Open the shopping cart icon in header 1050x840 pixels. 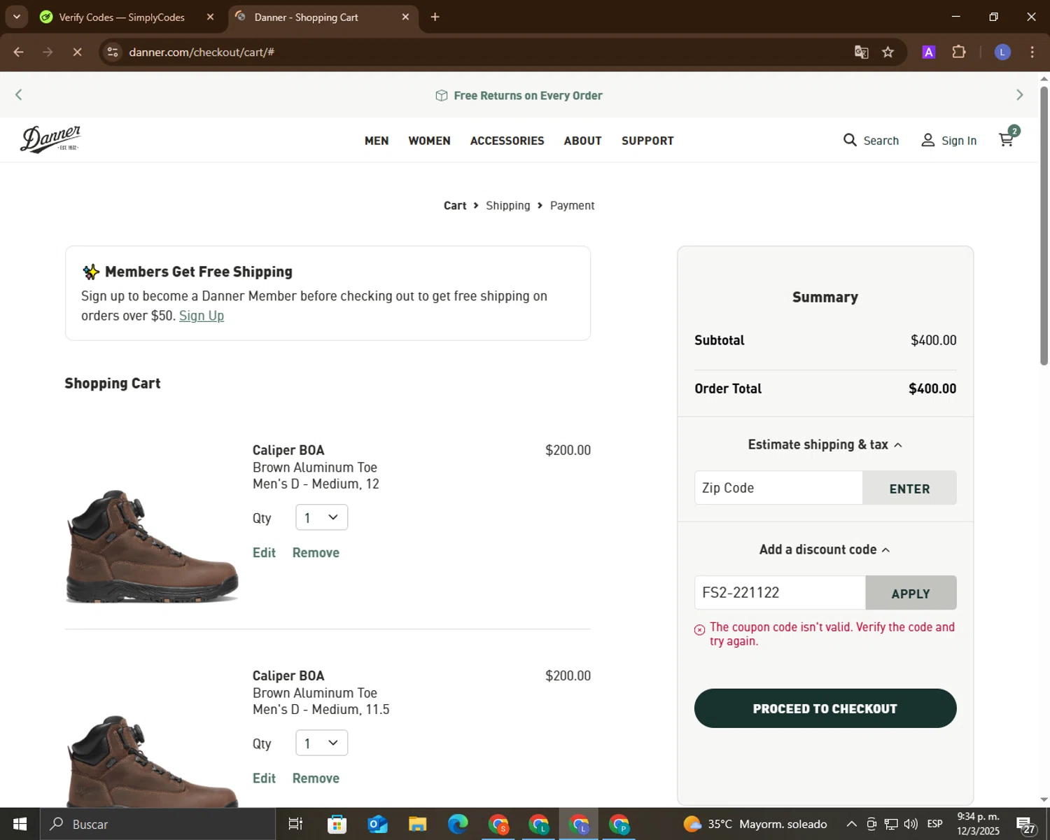1007,139
